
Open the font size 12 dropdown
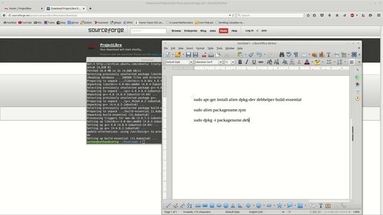(x=233, y=62)
